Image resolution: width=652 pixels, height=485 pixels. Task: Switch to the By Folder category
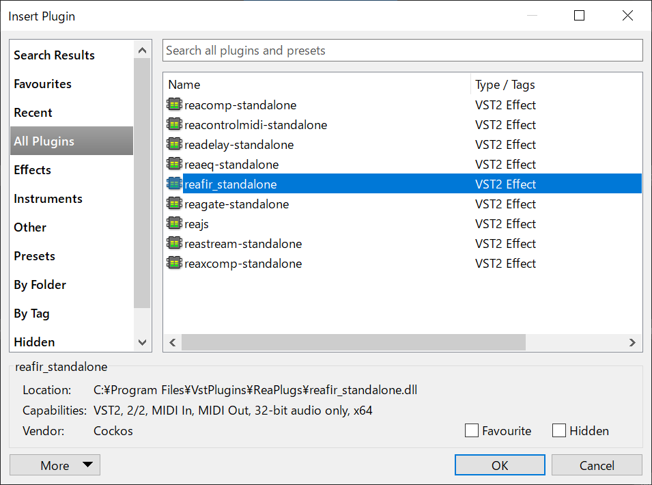[x=40, y=285]
